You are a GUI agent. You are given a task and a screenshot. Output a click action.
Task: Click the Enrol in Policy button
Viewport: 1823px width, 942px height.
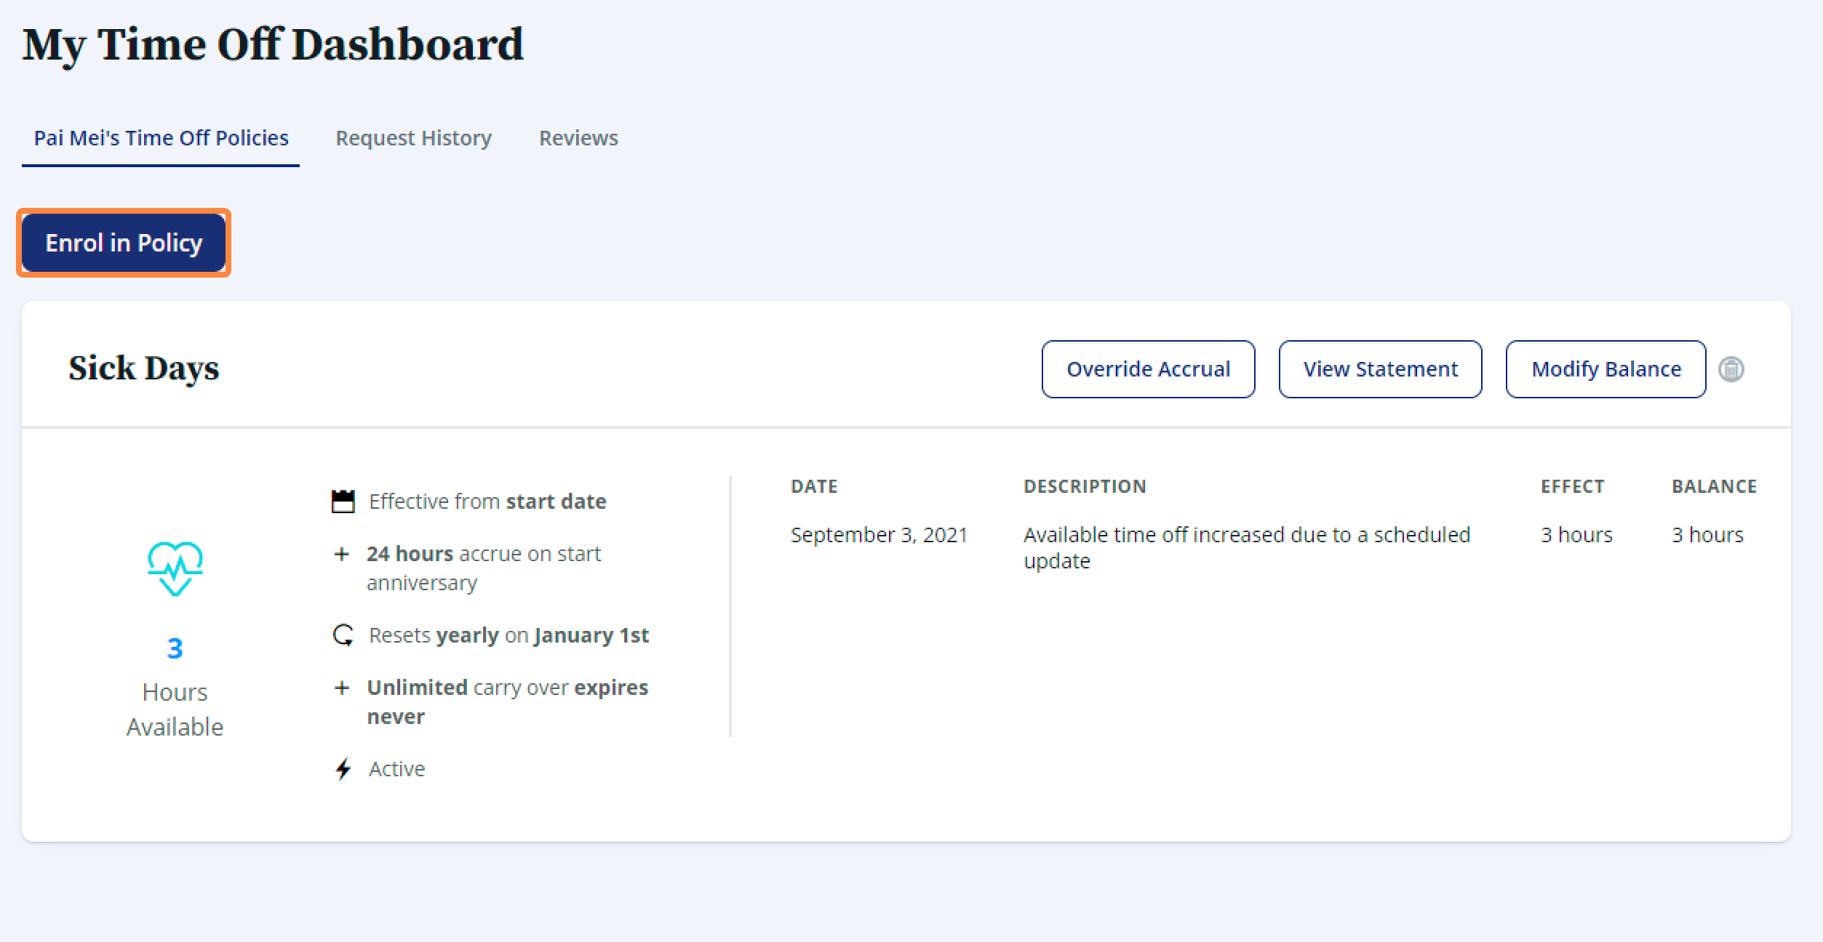124,243
